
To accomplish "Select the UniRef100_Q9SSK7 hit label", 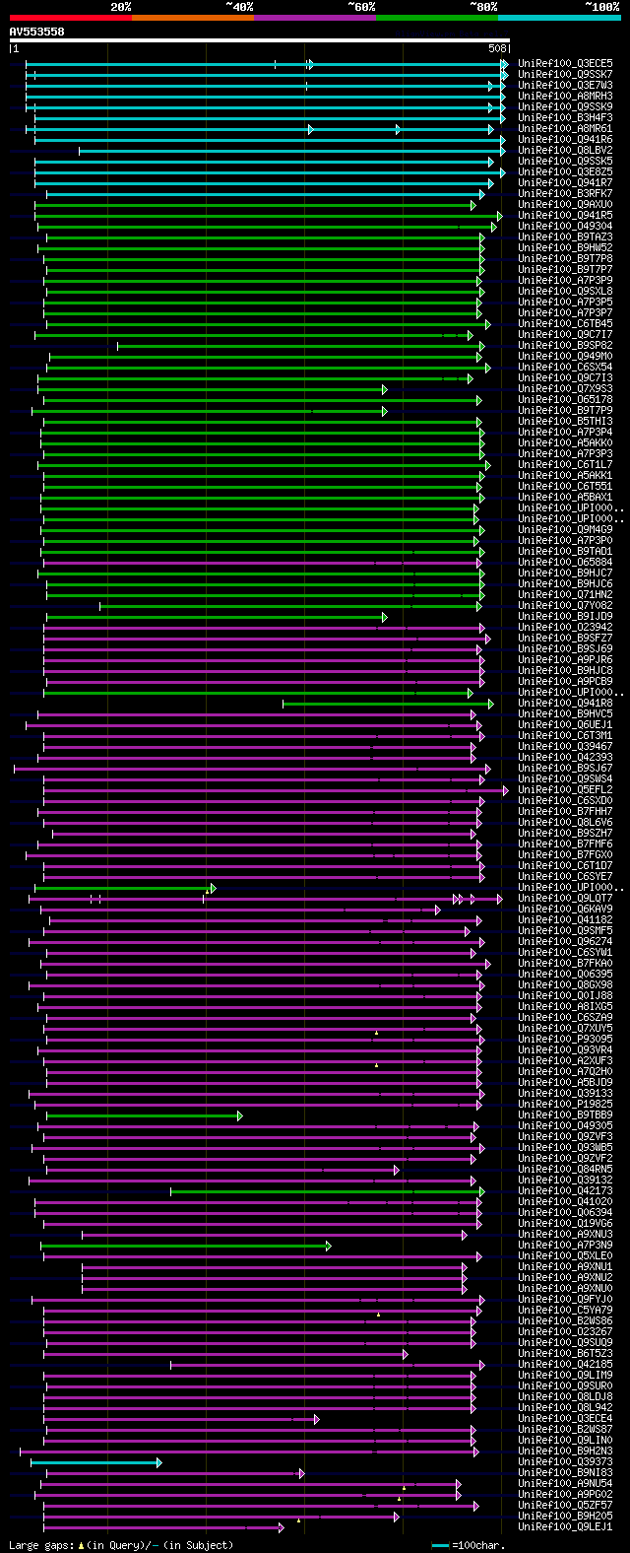I will point(565,75).
